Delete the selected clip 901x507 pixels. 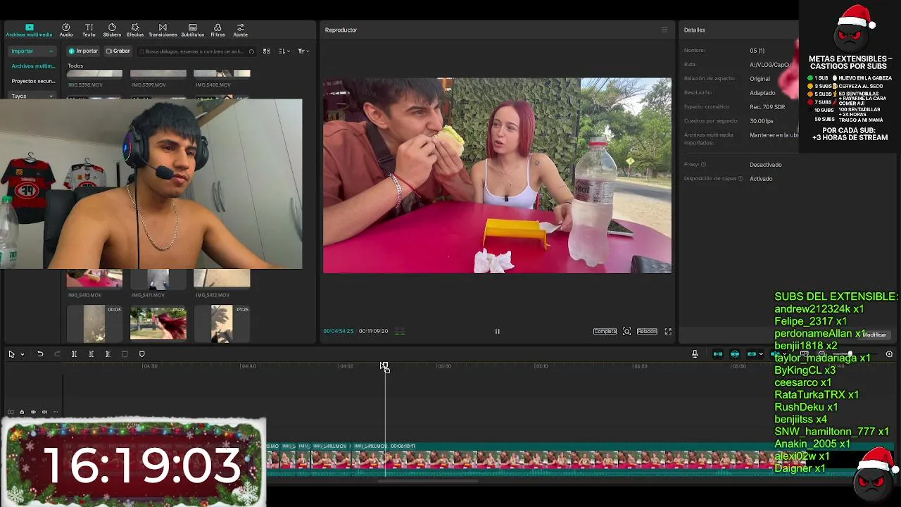pos(125,354)
